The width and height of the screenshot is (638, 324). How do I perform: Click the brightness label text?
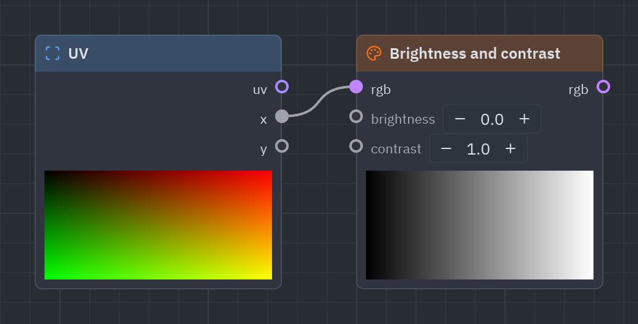point(403,119)
